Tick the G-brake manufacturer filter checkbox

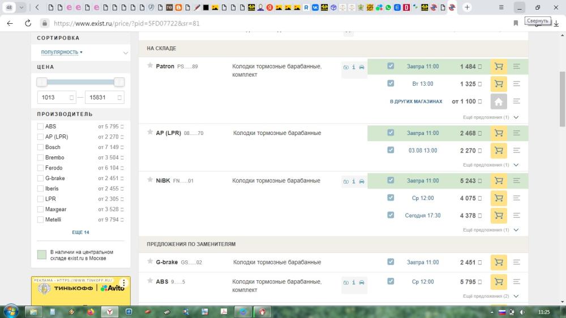tap(40, 178)
